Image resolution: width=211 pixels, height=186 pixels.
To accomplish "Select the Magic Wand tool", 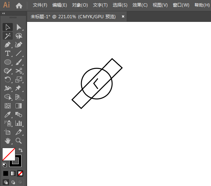I will 8,36.
